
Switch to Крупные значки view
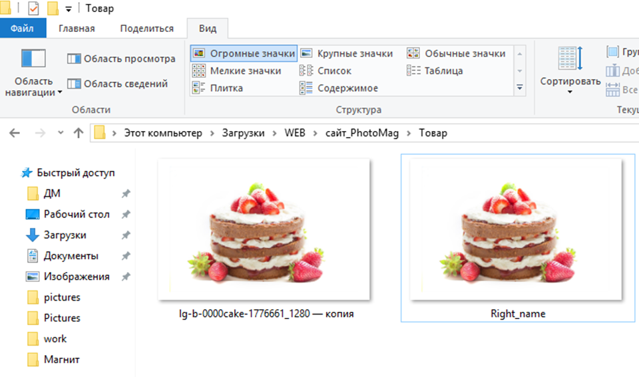pos(346,53)
